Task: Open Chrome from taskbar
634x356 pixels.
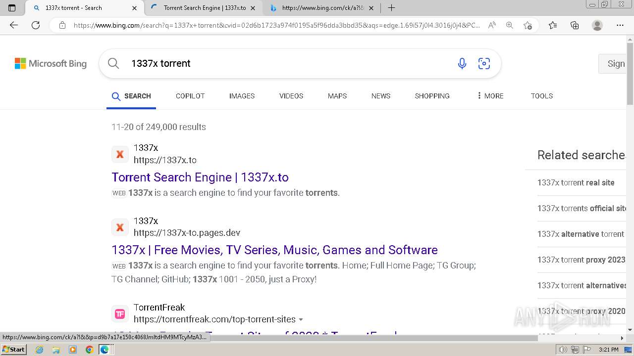Action: pyautogui.click(x=89, y=350)
